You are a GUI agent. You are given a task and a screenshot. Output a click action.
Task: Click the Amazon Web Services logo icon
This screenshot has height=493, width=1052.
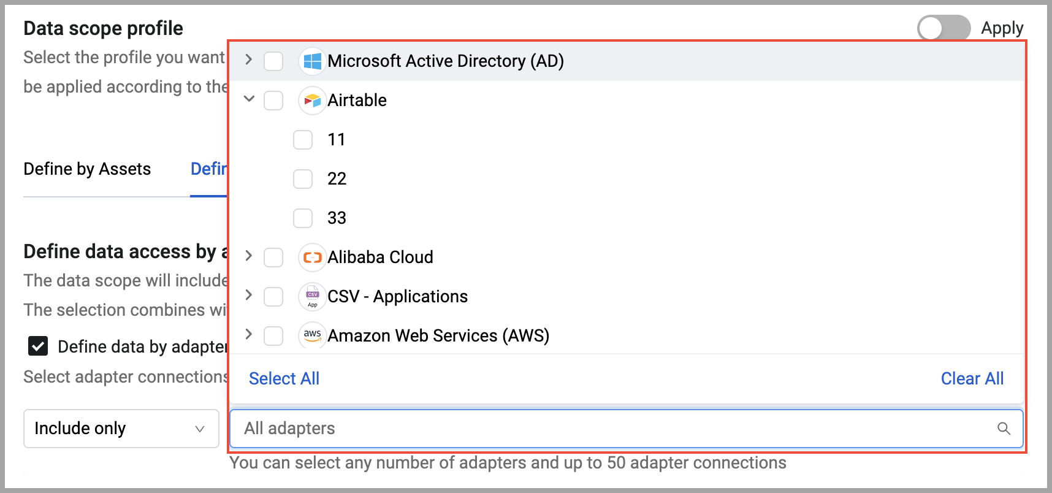tap(312, 335)
